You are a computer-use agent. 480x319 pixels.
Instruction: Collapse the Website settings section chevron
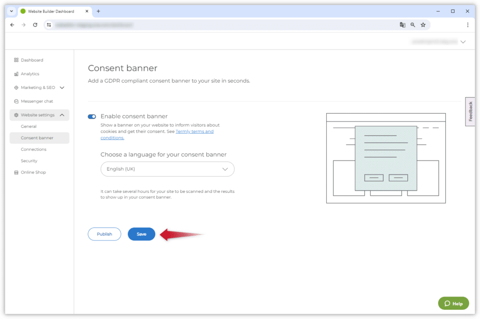pos(62,115)
